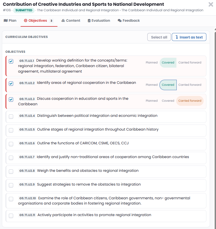This screenshot has width=216, height=229.
Task: Check objective G9.T1.U2.10 checkbox
Action: (11, 199)
